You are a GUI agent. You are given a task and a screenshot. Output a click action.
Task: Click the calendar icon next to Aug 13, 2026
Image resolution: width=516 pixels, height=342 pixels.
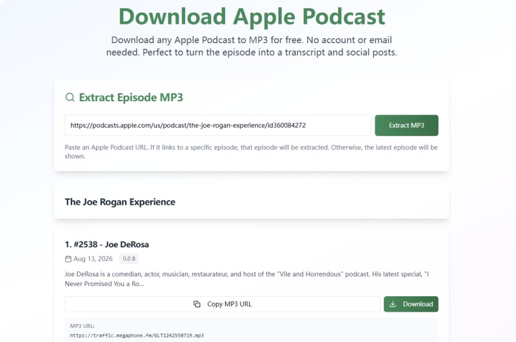click(x=68, y=259)
